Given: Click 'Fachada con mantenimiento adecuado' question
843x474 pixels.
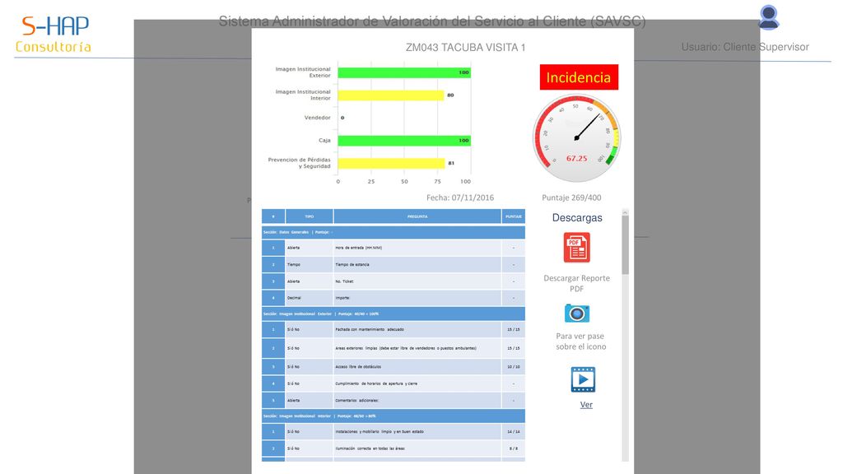Looking at the screenshot, I should click(370, 329).
